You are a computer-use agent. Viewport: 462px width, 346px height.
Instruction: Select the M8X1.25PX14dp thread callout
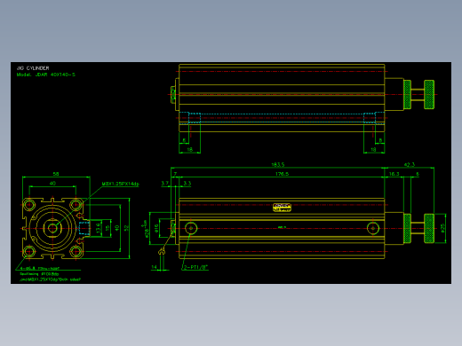tap(120, 184)
